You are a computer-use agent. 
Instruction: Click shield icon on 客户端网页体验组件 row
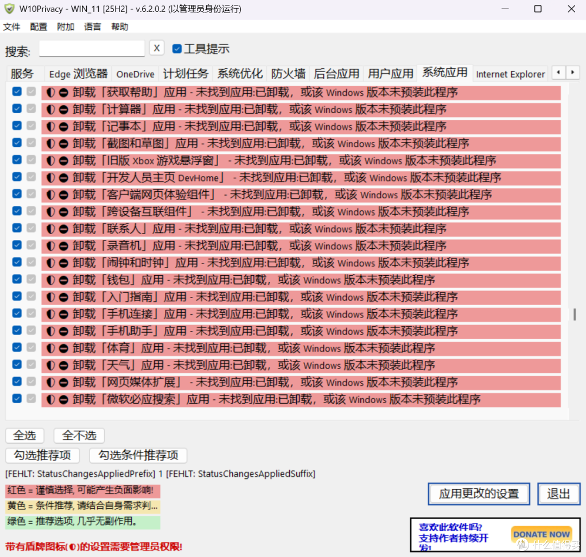click(x=51, y=195)
